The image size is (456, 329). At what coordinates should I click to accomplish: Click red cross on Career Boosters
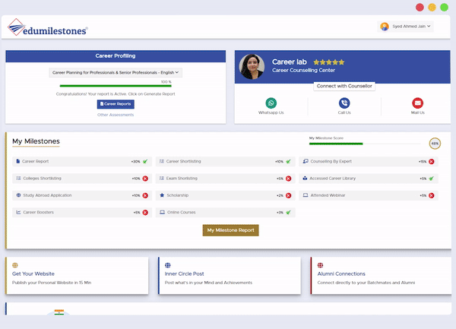click(x=145, y=213)
